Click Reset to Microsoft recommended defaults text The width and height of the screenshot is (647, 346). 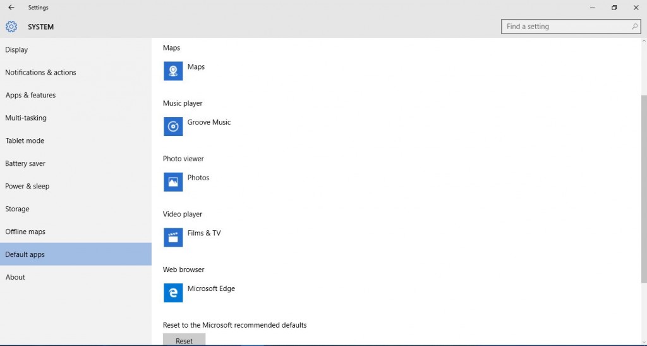tap(235, 325)
